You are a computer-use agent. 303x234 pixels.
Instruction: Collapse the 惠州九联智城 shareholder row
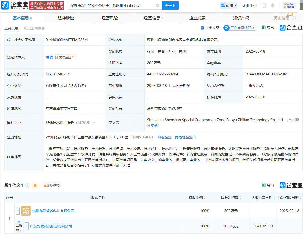(x=18, y=211)
